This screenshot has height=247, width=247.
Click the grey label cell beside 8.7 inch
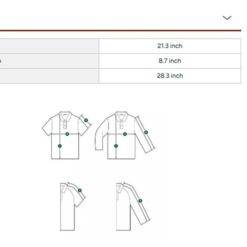[49, 61]
